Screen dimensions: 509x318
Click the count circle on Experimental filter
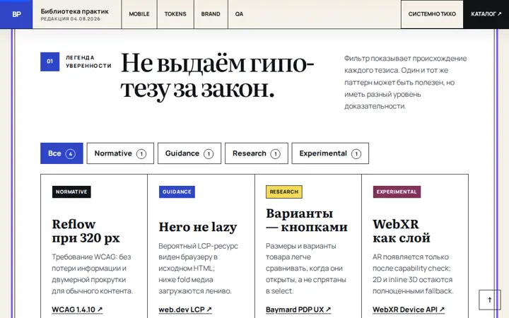356,153
